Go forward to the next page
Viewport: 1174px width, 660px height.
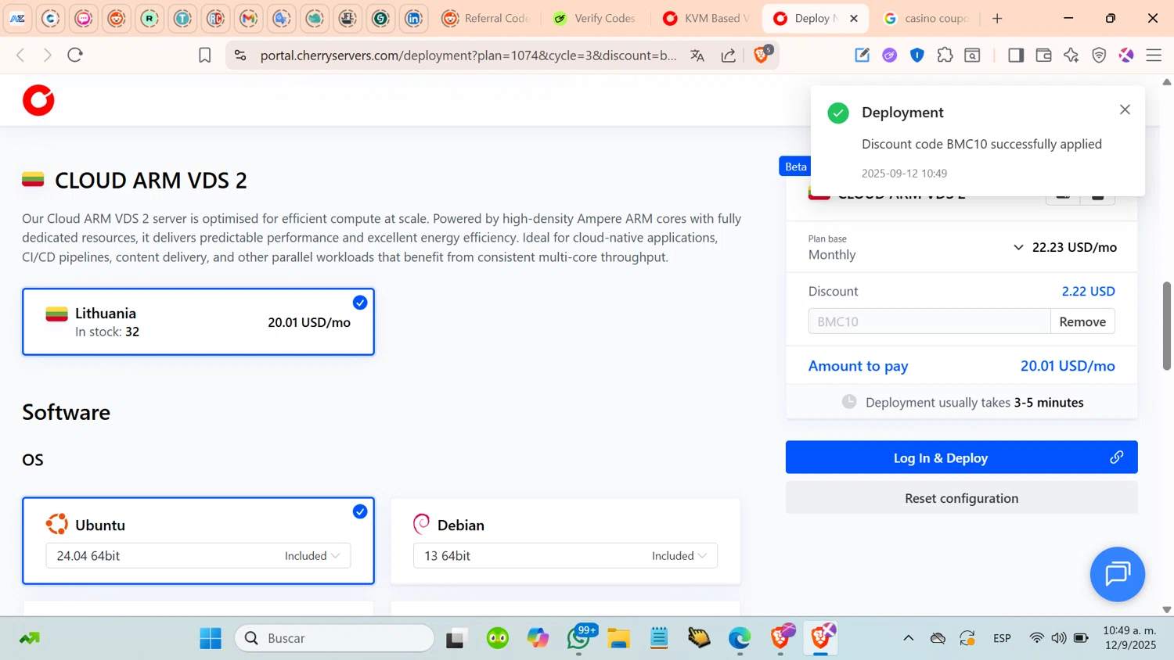pos(48,55)
